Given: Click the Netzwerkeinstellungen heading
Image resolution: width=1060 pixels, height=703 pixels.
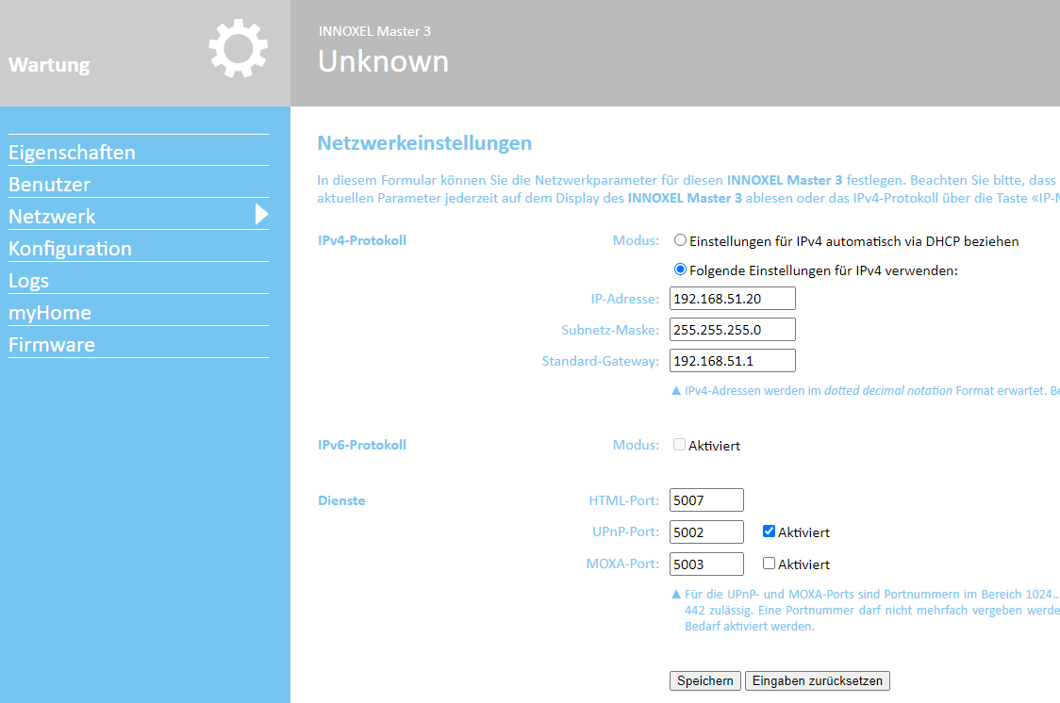Looking at the screenshot, I should tap(424, 143).
